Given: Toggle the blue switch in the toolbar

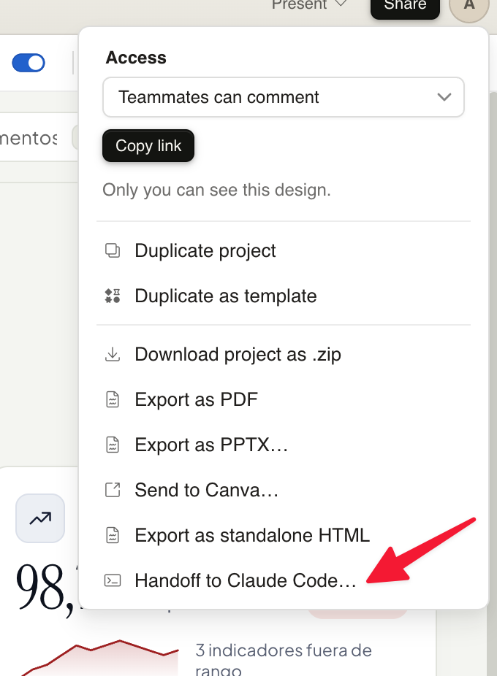Looking at the screenshot, I should pyautogui.click(x=29, y=64).
